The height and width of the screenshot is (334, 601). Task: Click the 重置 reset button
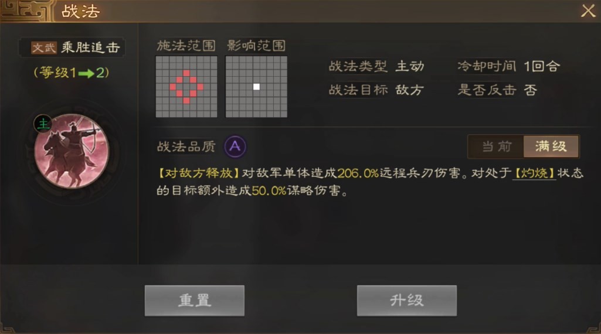pyautogui.click(x=194, y=301)
